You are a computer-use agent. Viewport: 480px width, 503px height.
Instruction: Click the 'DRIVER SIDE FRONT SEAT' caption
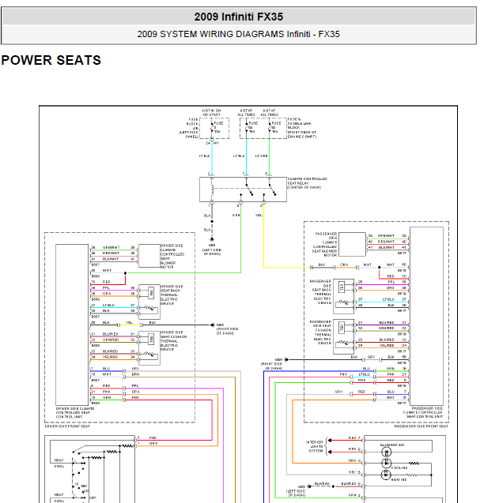pos(67,426)
